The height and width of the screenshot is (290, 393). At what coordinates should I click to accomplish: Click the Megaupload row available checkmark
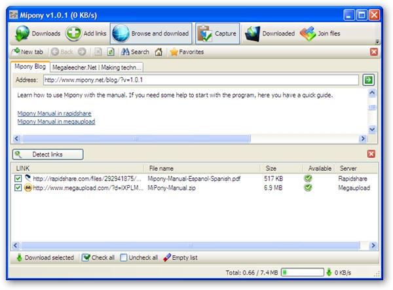308,188
